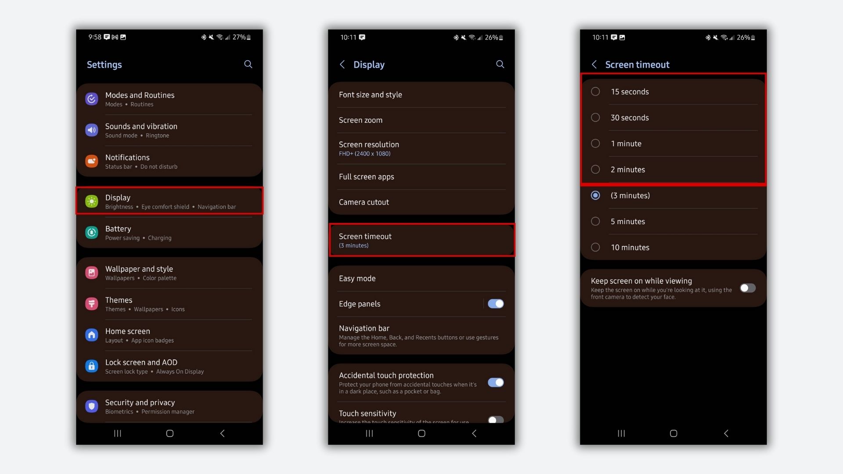Open the Themes settings

tap(170, 303)
